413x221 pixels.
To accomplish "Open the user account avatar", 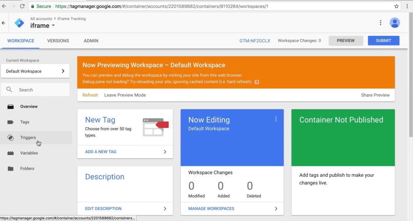I will 394,23.
